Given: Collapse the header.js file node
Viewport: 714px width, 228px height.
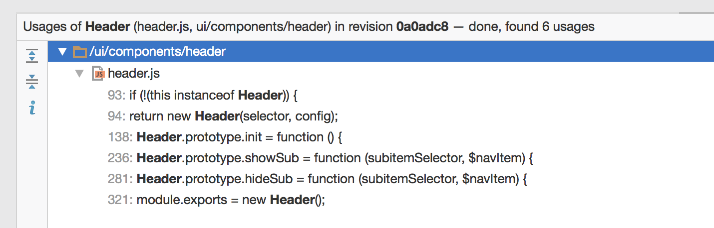Looking at the screenshot, I should point(79,74).
